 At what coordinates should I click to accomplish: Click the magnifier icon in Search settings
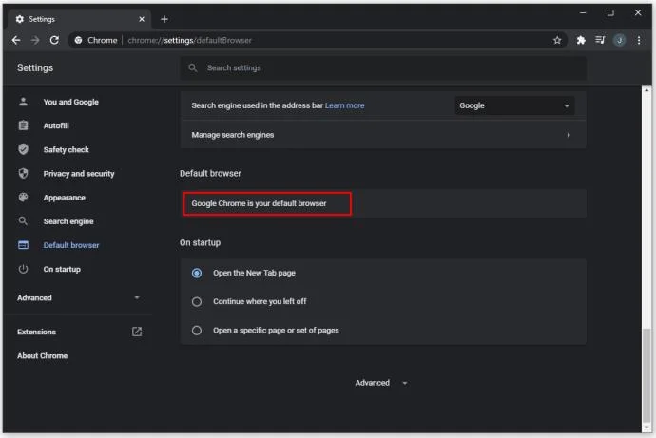[x=192, y=67]
